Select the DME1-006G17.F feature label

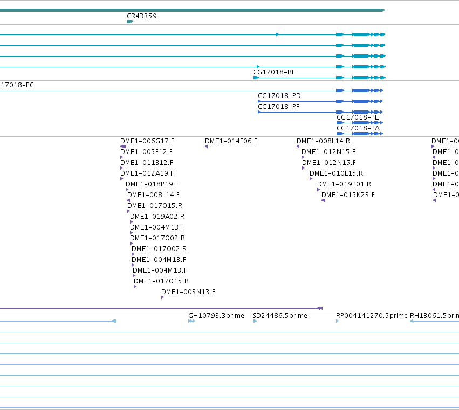147,141
